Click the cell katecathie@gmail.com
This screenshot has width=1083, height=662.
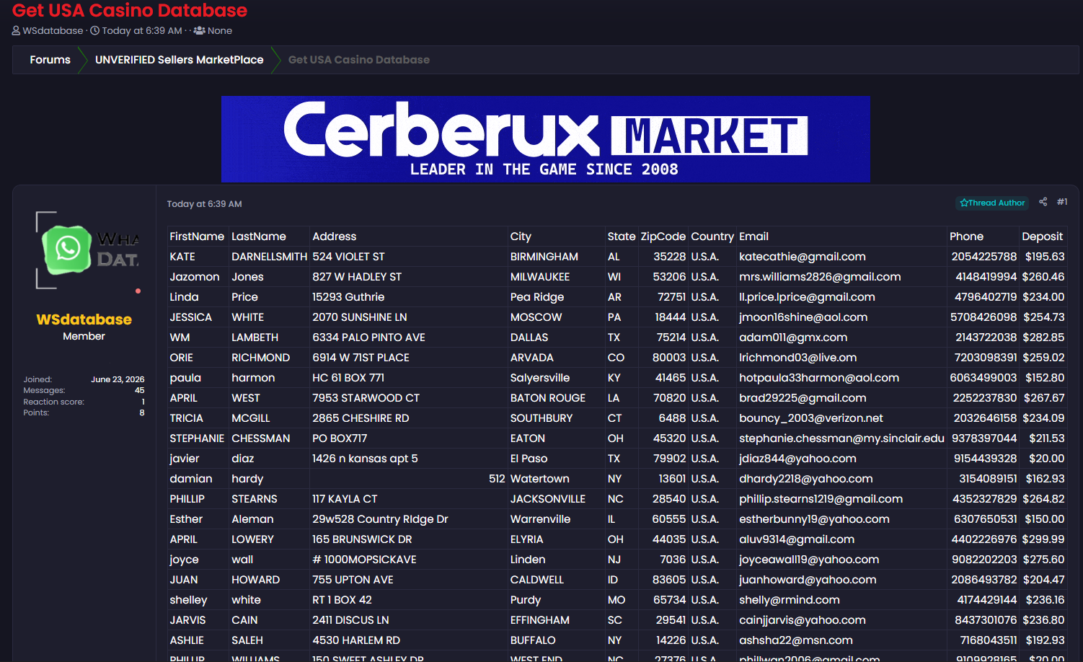[802, 257]
